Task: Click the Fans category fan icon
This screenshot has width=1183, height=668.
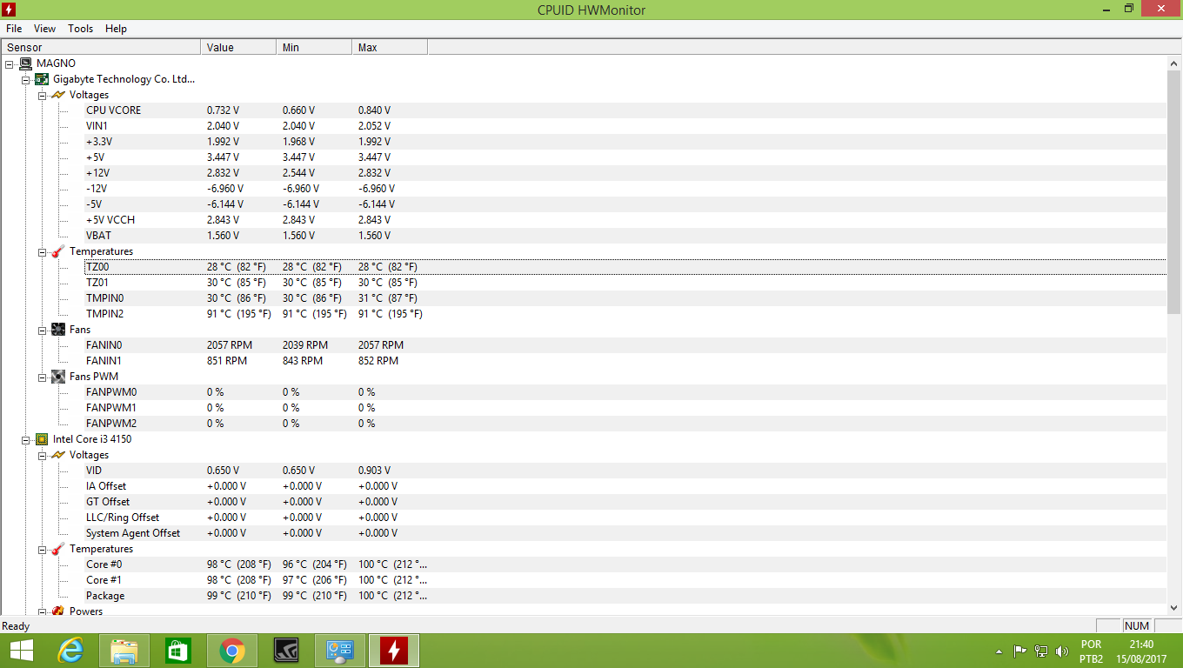Action: (x=58, y=330)
